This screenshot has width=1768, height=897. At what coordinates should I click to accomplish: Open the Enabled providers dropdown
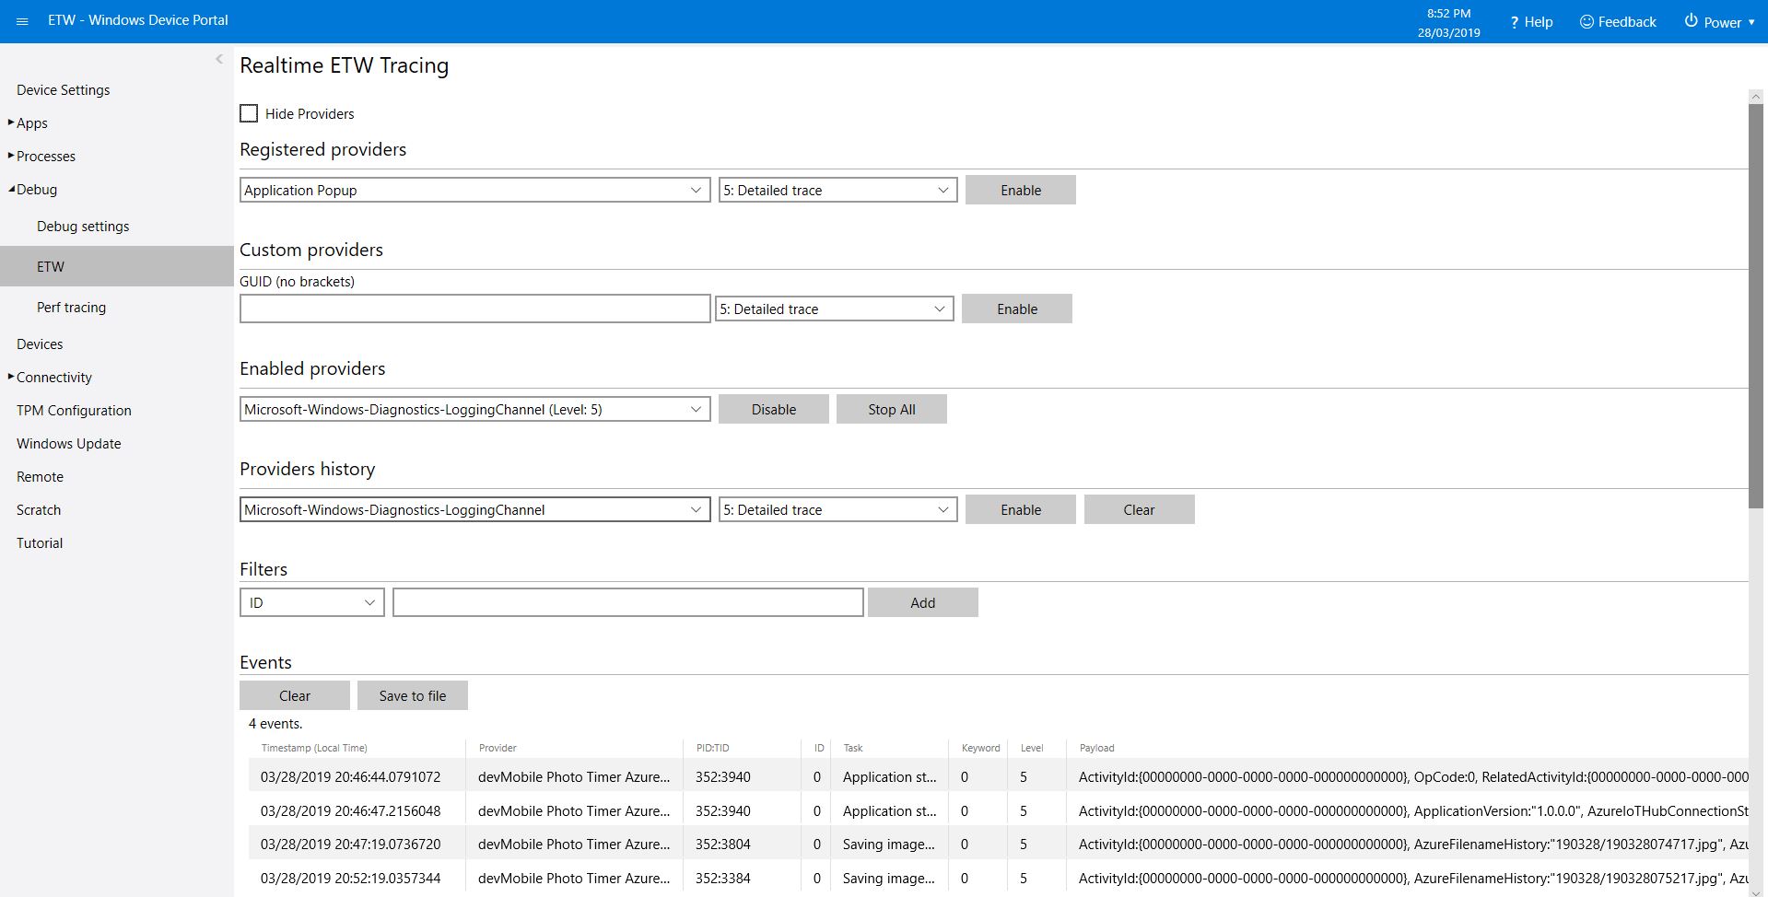click(x=474, y=409)
